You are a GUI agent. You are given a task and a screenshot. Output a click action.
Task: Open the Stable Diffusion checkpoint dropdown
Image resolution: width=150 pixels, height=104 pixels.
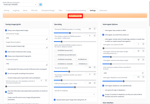(20, 5)
